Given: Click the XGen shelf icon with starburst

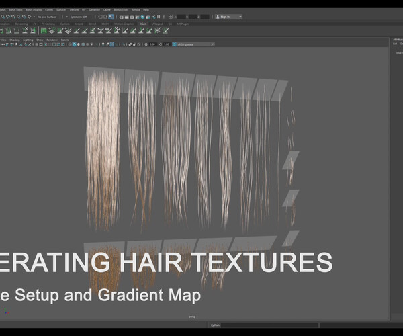Looking at the screenshot, I should coord(158,31).
